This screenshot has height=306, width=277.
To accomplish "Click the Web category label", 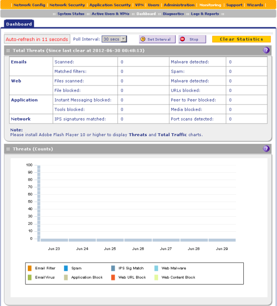I will pyautogui.click(x=16, y=81).
